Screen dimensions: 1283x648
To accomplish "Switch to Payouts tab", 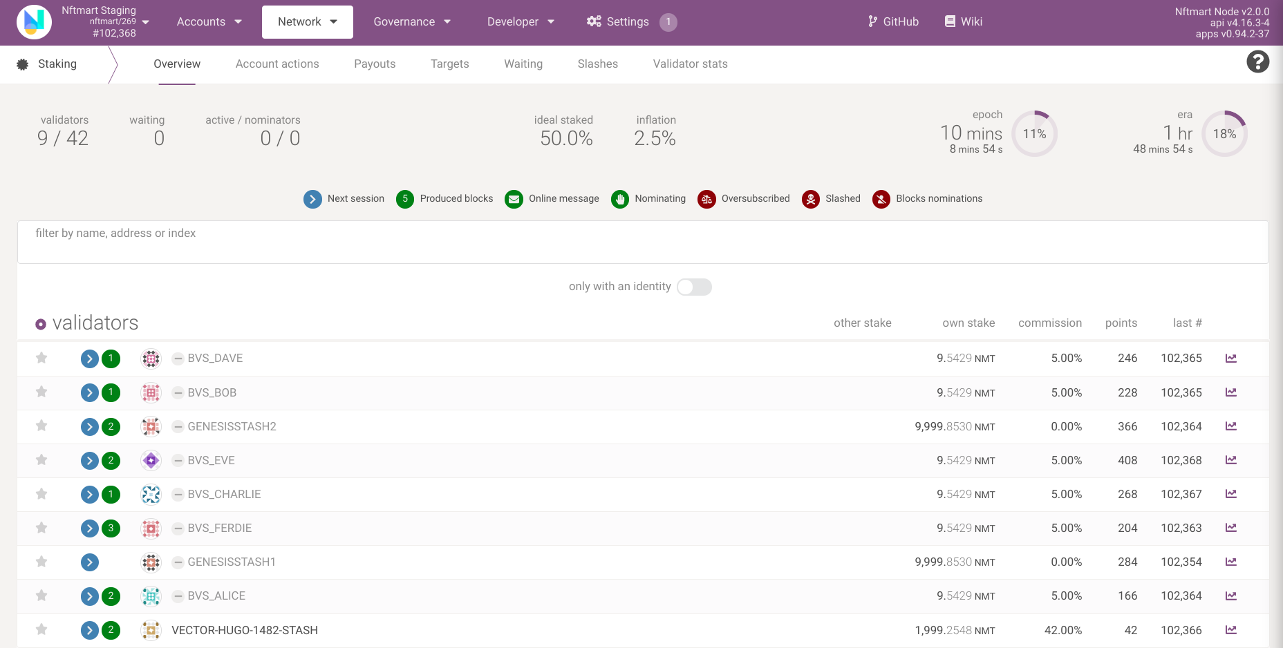I will pos(375,64).
